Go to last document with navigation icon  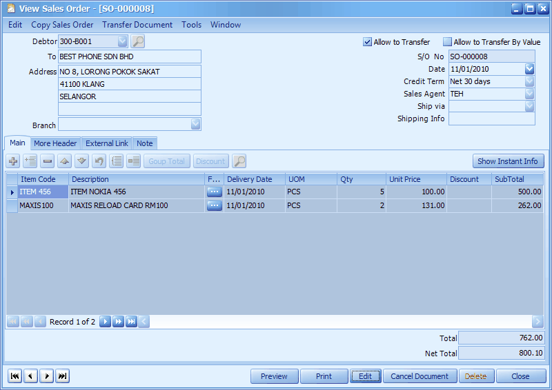63,376
